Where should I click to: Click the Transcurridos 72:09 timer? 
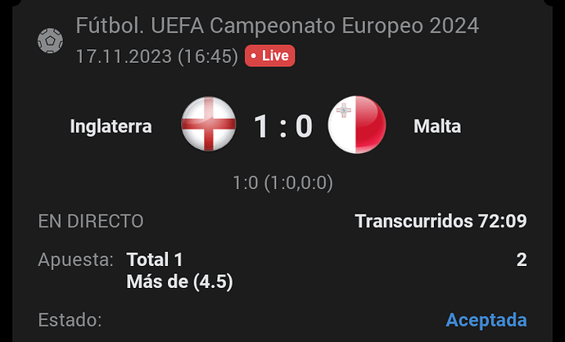[441, 221]
